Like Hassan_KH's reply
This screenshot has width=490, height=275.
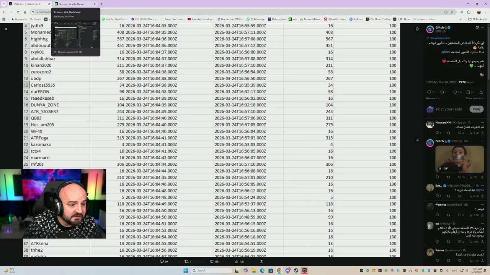pos(460,133)
